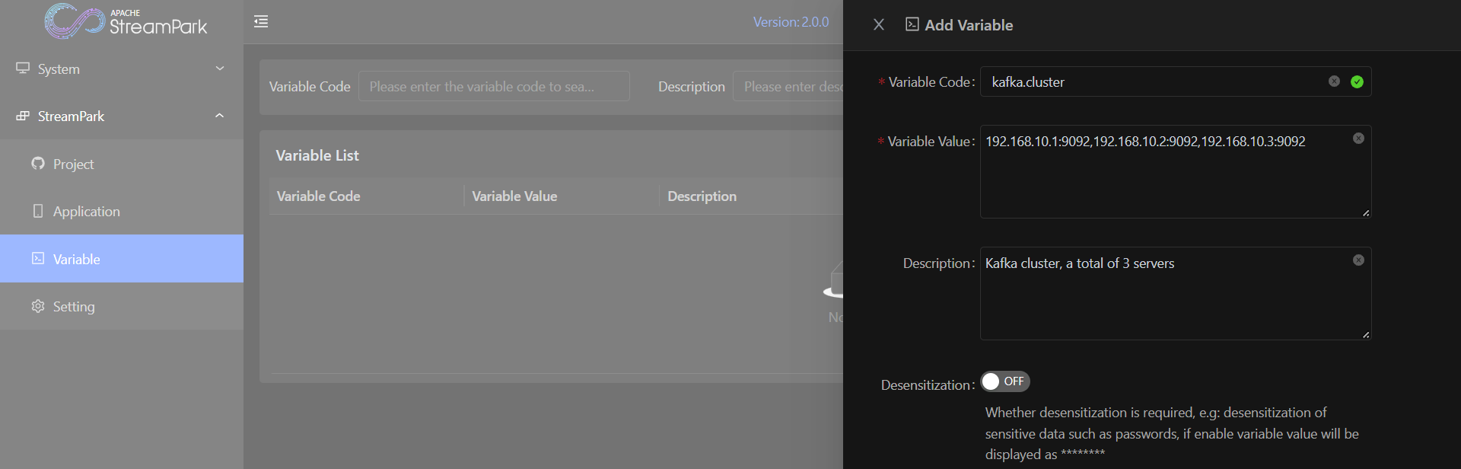Image resolution: width=1461 pixels, height=469 pixels.
Task: Click the Version: 2.0.0 link
Action: (791, 22)
